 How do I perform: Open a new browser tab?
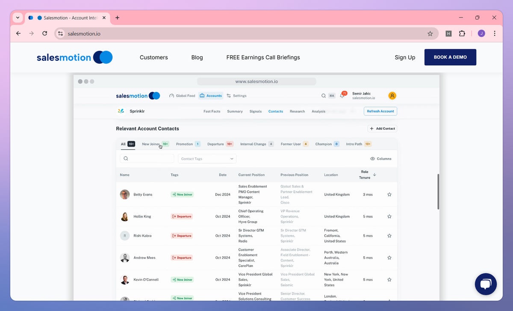(117, 18)
